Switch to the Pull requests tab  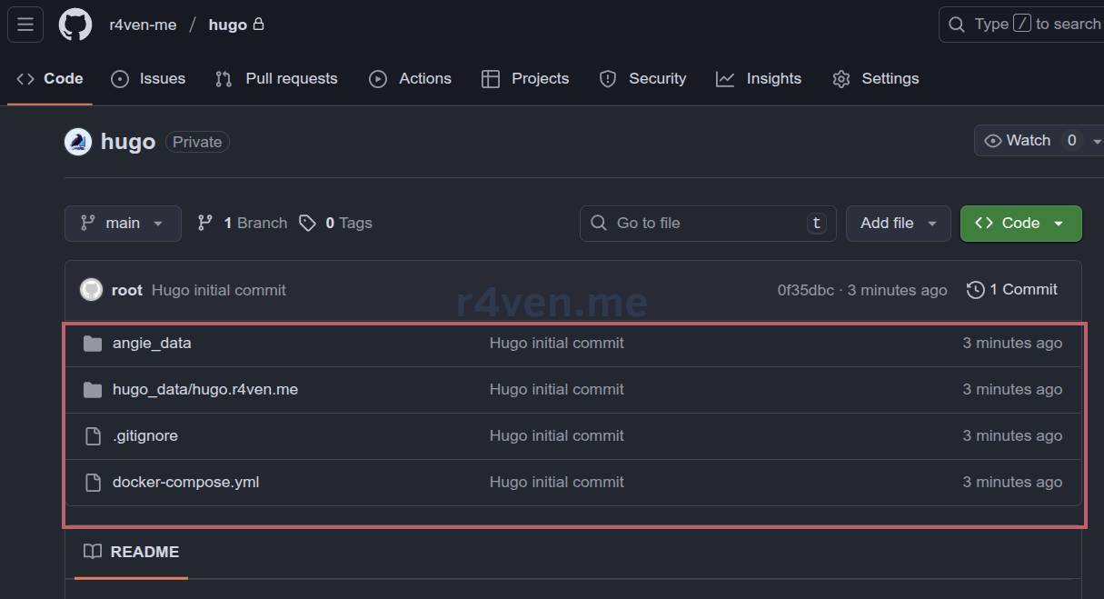pyautogui.click(x=276, y=79)
